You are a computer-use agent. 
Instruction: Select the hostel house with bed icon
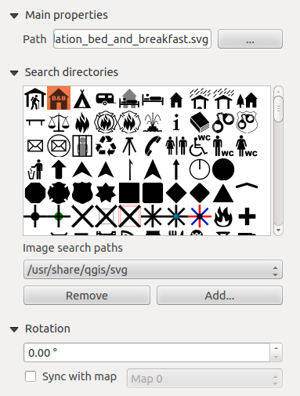pyautogui.click(x=129, y=99)
